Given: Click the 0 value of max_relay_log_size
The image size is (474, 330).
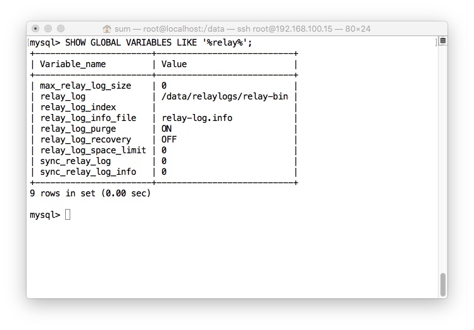Looking at the screenshot, I should [164, 86].
